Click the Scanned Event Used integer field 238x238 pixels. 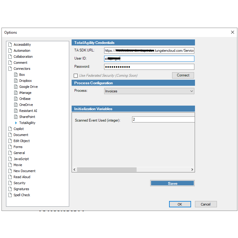pos(163,120)
